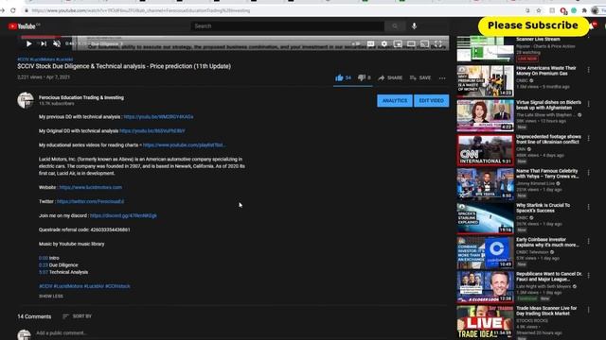Open Original DD youtu.be link
The image size is (606, 340).
(x=152, y=131)
